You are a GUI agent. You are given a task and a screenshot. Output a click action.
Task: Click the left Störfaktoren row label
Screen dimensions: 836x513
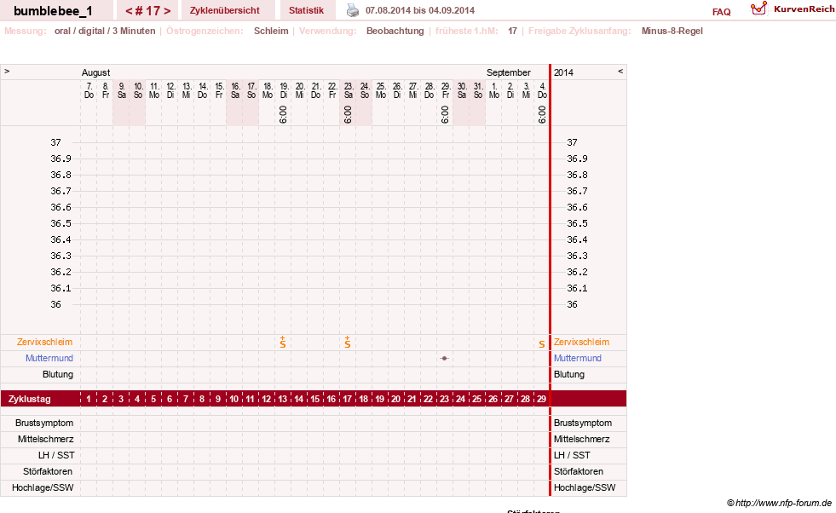[x=48, y=471]
